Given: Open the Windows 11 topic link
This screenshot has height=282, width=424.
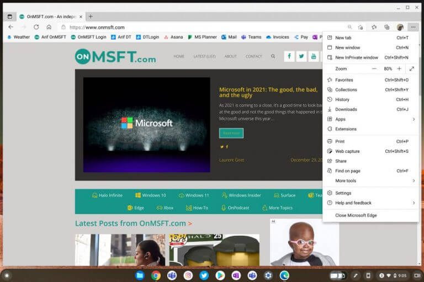Looking at the screenshot, I should point(194,195).
